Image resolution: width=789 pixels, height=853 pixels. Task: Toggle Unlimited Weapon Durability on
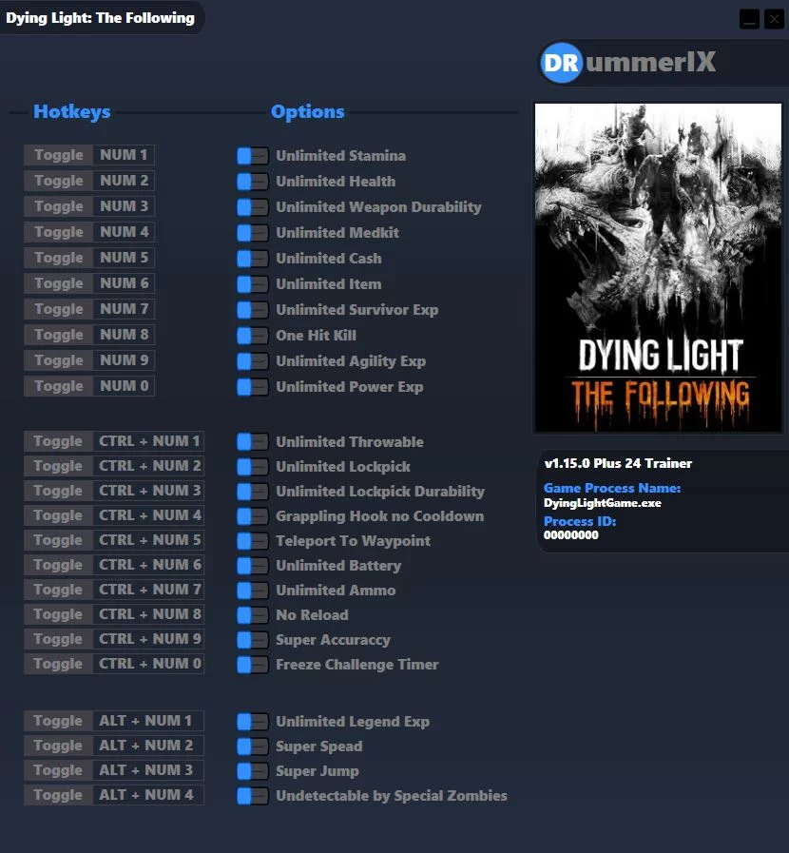[252, 207]
